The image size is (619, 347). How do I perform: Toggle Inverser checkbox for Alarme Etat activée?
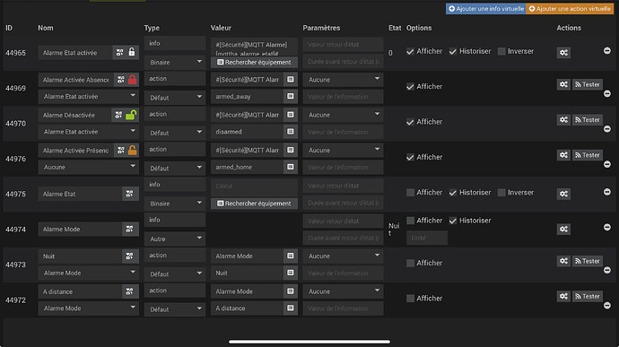501,51
